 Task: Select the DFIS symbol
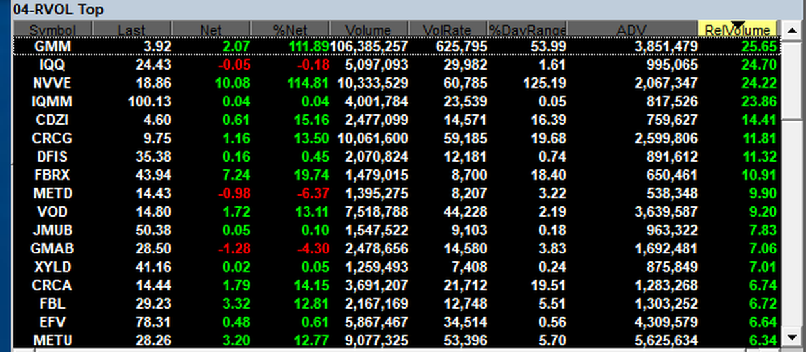coord(53,157)
